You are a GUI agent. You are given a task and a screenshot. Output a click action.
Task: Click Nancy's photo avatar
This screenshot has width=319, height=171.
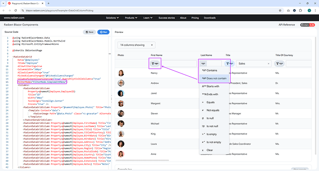click(x=121, y=73)
